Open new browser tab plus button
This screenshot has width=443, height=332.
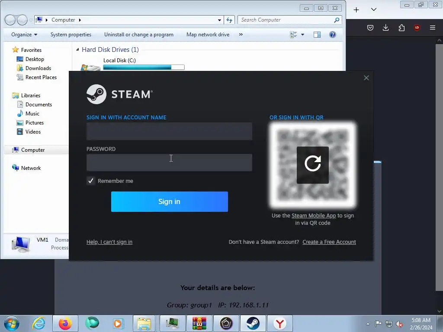pos(356,10)
